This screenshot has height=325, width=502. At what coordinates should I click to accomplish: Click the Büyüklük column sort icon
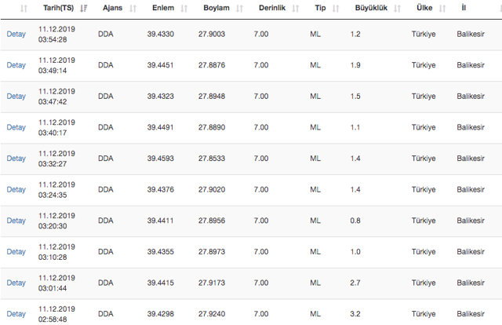tap(395, 8)
